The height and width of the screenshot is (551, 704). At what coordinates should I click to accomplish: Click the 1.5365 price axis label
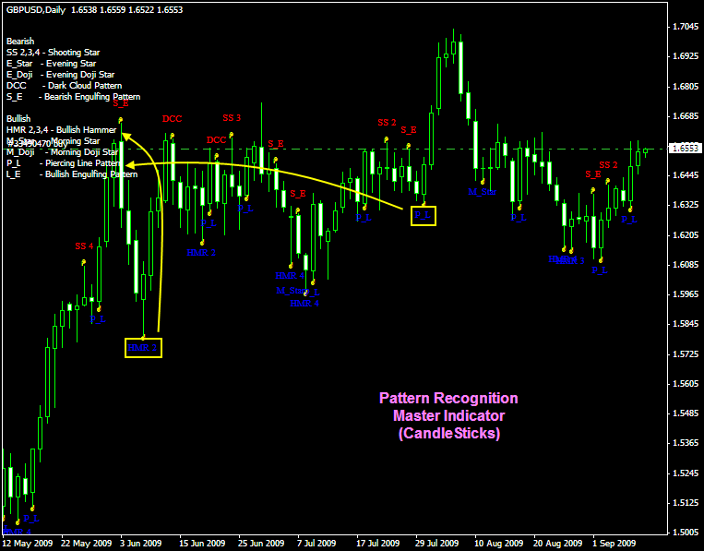click(x=685, y=443)
